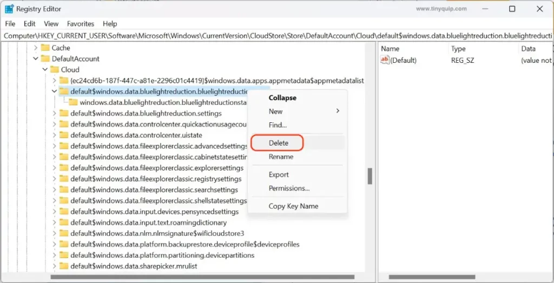Click folder icon of sharepicker.mrulist key
Screen dimensions: 554x283
pyautogui.click(x=64, y=266)
